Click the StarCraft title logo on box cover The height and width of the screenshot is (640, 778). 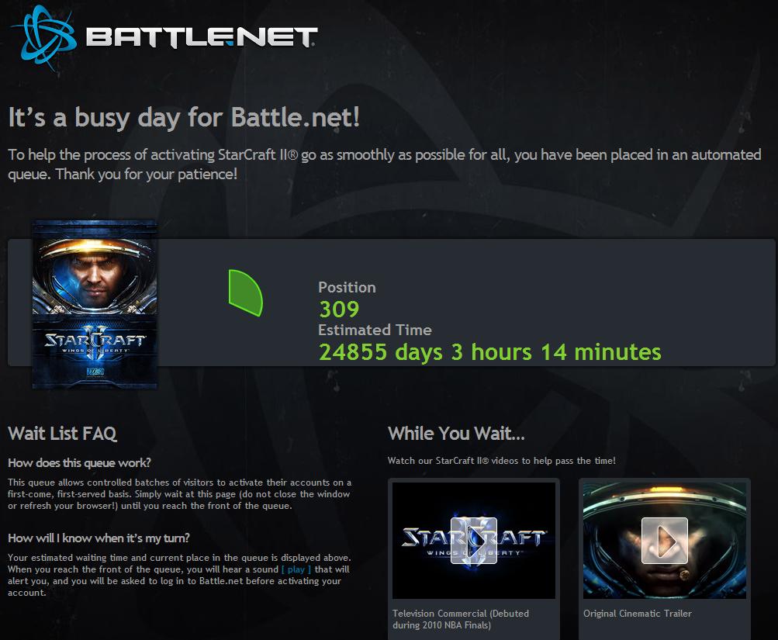[x=95, y=341]
